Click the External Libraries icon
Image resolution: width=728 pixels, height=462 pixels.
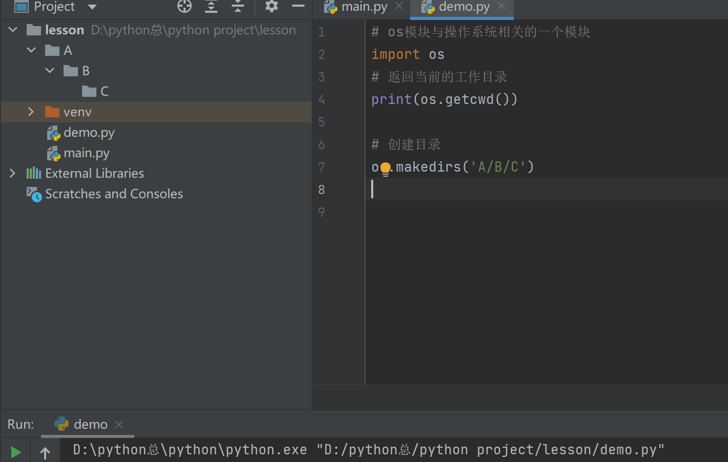click(x=34, y=173)
